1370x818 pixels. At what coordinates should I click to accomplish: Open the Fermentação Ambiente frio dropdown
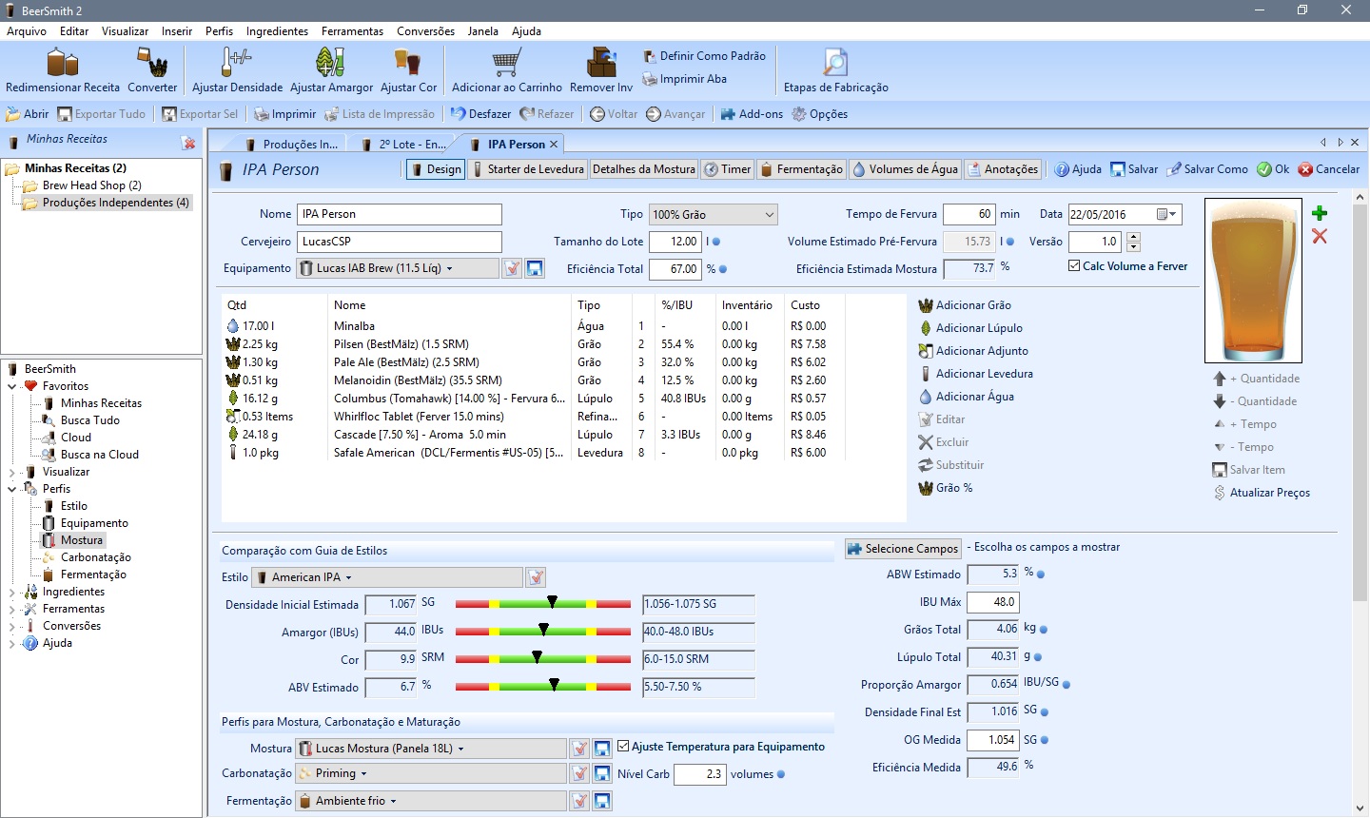(x=431, y=801)
